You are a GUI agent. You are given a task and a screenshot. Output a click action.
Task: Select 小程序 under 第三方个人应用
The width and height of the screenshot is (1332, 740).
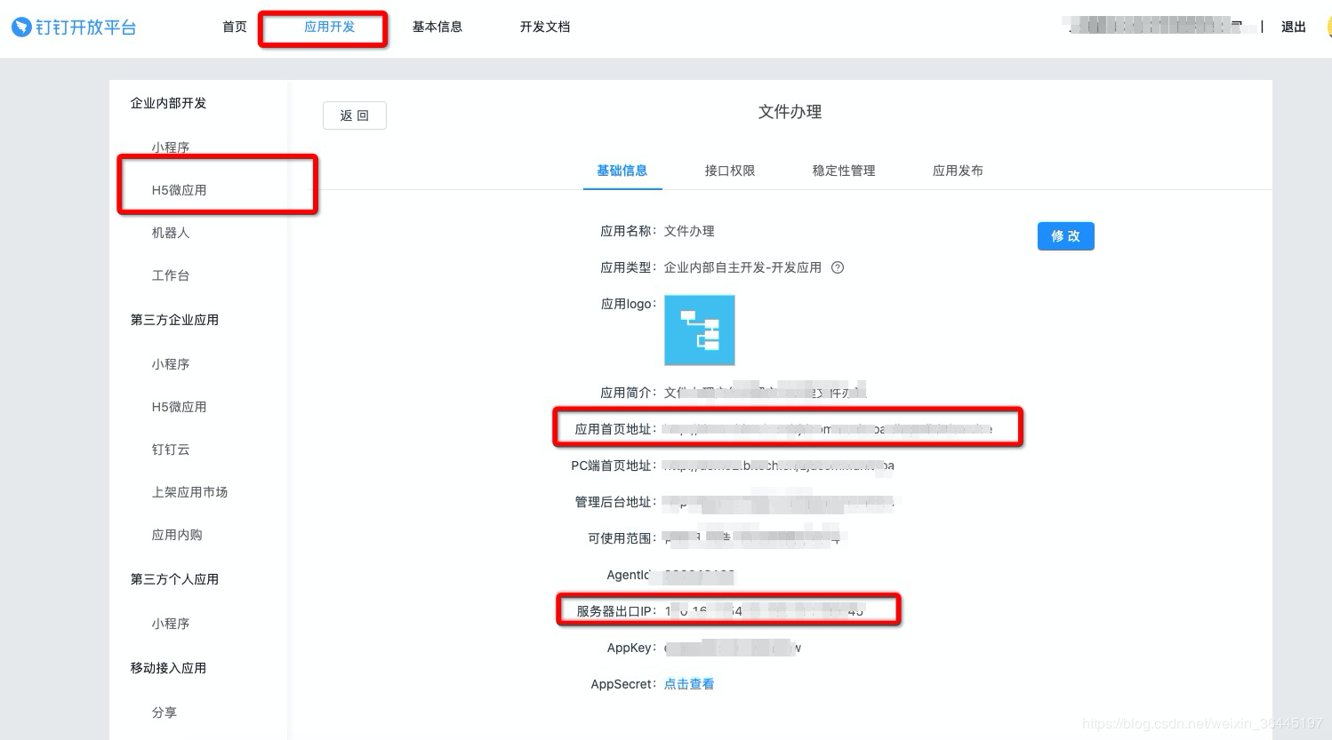click(x=171, y=624)
